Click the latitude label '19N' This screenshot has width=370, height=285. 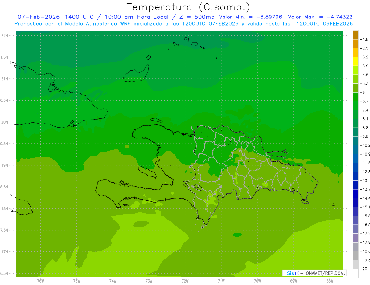(x=5, y=165)
